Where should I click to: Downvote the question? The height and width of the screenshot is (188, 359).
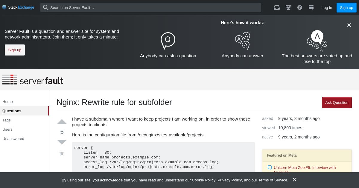point(62,142)
